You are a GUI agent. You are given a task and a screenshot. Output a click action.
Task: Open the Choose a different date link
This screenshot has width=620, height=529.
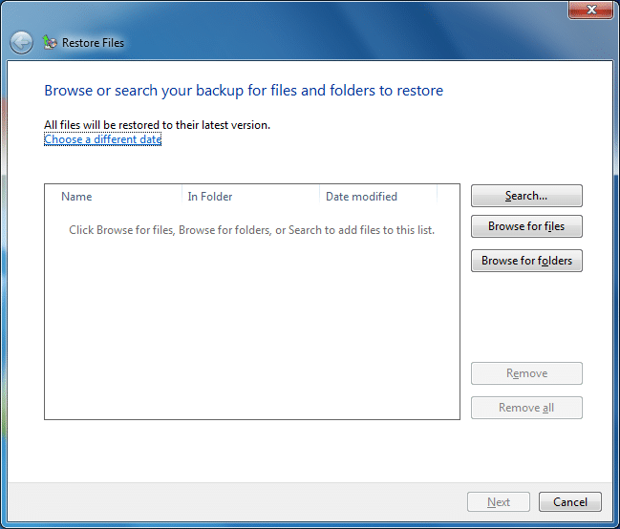(103, 139)
